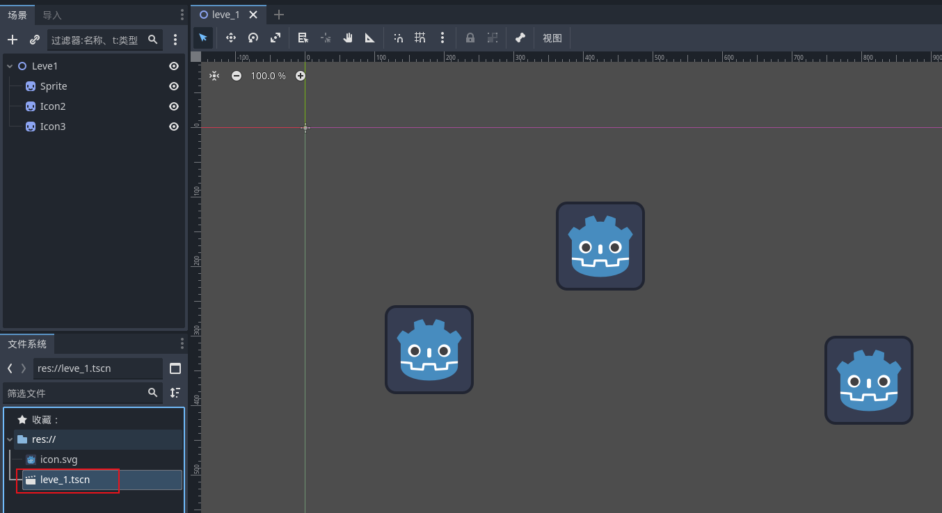942x513 pixels.
Task: Select leve_1.tscn in filesystem
Action: tap(102, 480)
